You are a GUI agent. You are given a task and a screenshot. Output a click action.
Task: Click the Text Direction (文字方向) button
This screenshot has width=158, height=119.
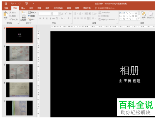click(x=104, y=12)
